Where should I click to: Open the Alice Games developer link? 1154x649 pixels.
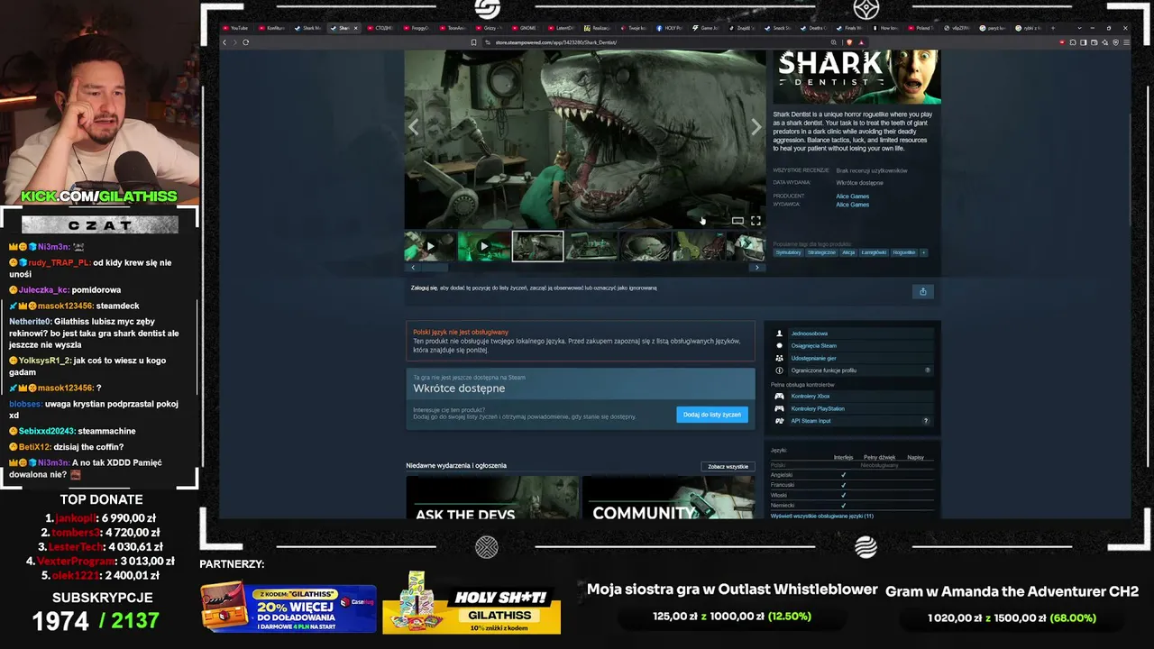tap(852, 196)
